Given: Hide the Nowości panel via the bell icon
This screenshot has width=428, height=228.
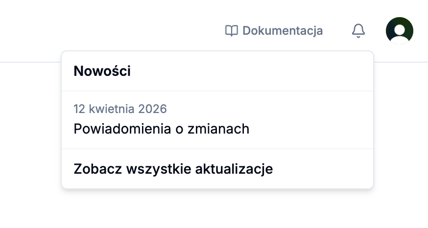Looking at the screenshot, I should (x=358, y=31).
